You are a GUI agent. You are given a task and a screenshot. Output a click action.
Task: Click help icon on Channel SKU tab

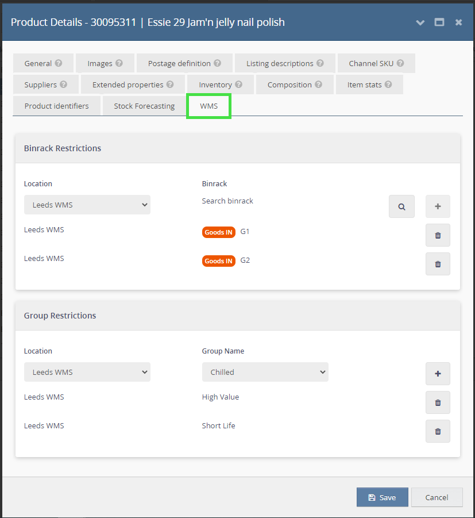pos(400,63)
